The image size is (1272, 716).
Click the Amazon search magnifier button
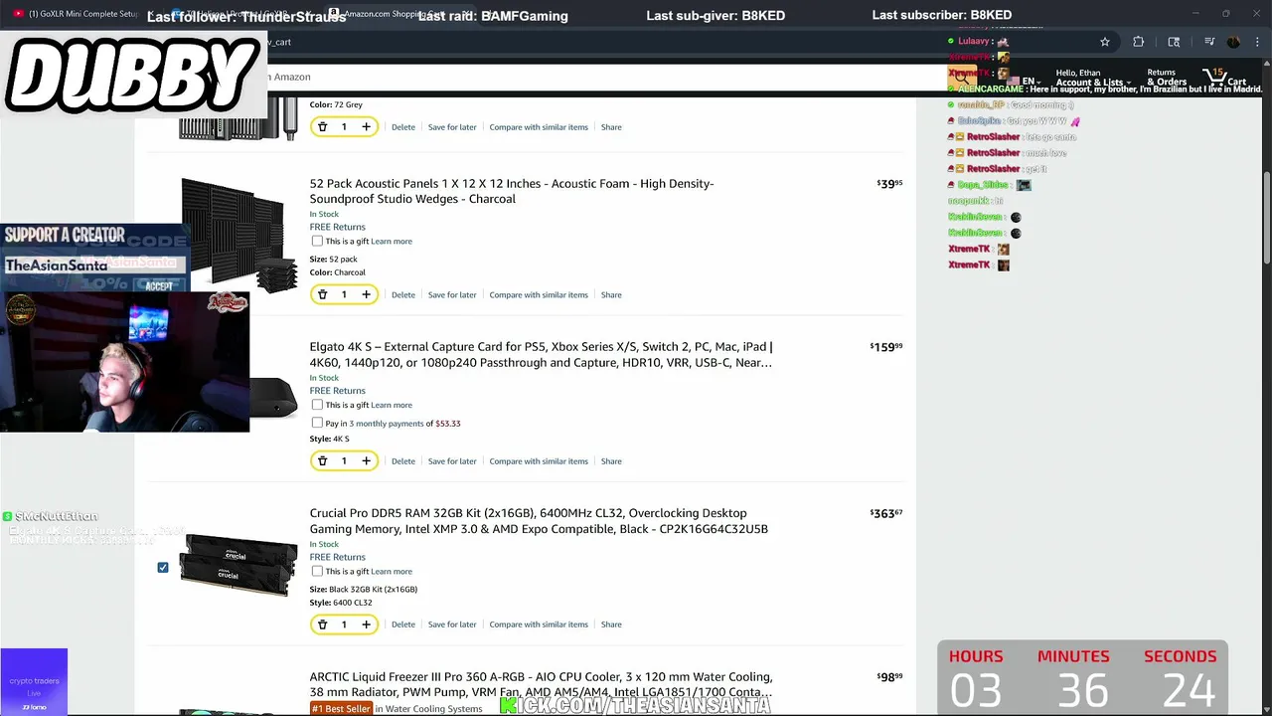[x=961, y=77]
